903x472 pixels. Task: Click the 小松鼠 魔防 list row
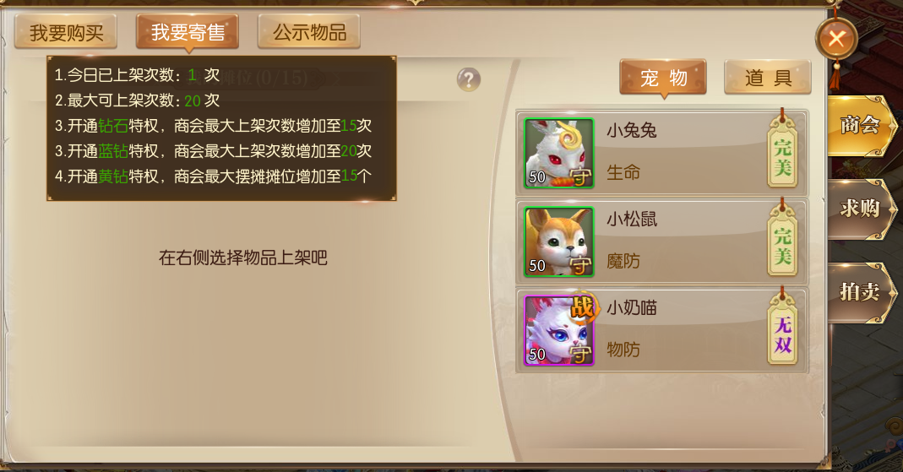662,241
